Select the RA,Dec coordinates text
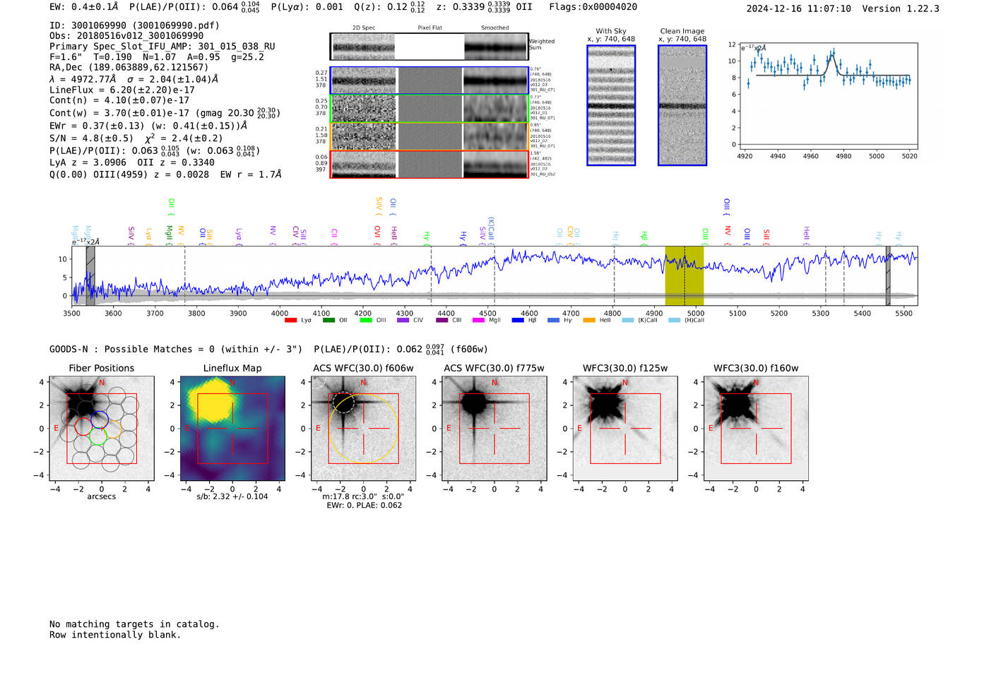This screenshot has width=989, height=673. tap(129, 68)
